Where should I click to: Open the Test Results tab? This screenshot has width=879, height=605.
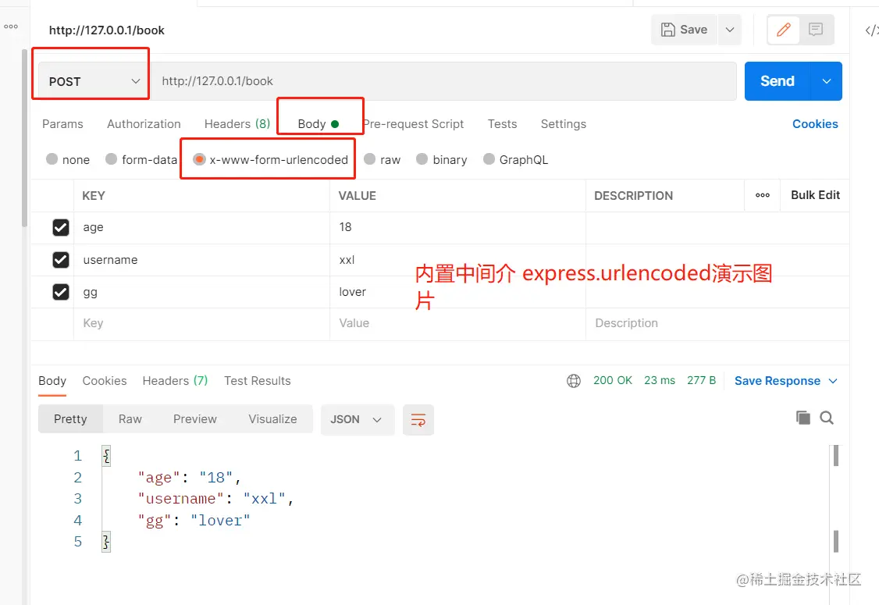point(258,381)
